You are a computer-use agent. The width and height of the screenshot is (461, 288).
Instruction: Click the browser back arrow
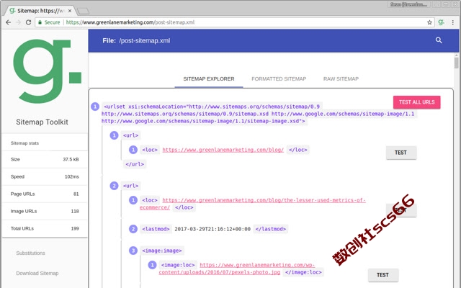pyautogui.click(x=8, y=22)
